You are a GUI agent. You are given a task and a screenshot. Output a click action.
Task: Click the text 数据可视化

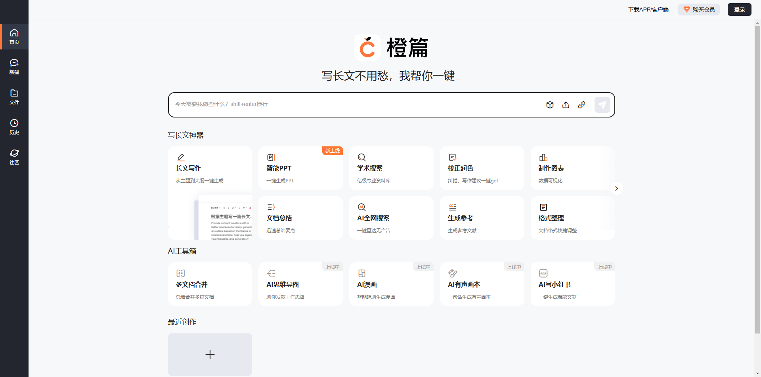pos(551,181)
